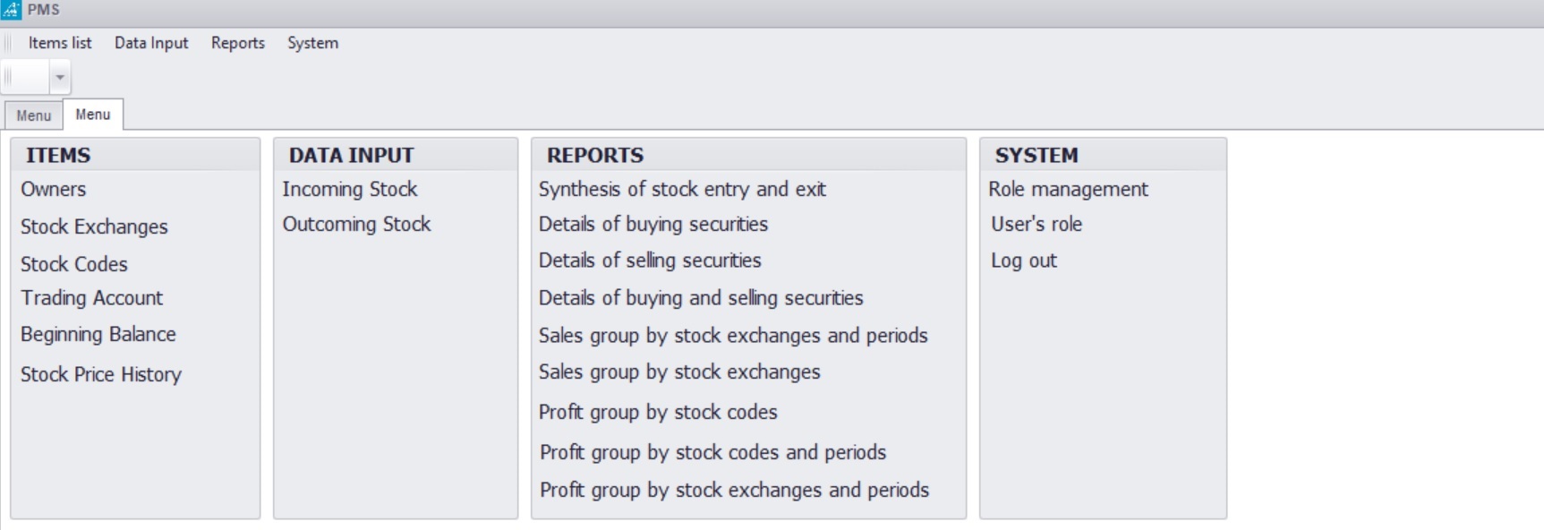Expand the toolbar options dropdown arrow

[60, 78]
